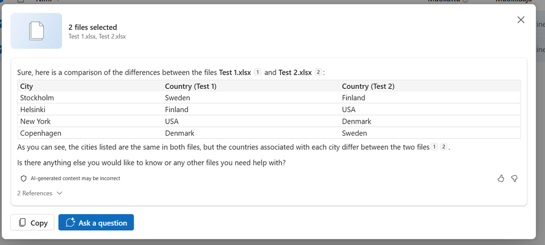
Task: Click citation 2 after 'between the two files'
Action: (444, 146)
